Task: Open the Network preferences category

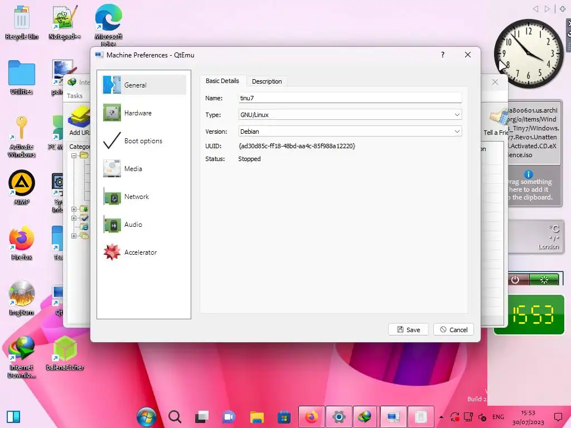Action: coord(144,197)
